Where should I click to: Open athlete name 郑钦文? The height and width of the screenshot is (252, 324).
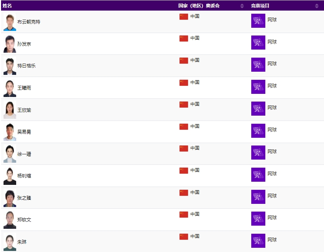24,220
